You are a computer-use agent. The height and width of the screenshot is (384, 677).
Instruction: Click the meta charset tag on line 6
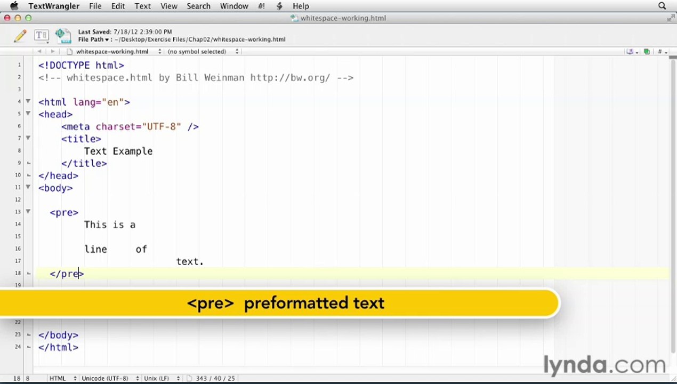click(130, 126)
